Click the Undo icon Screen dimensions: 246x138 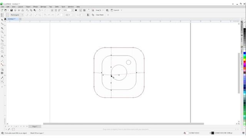(40, 10)
